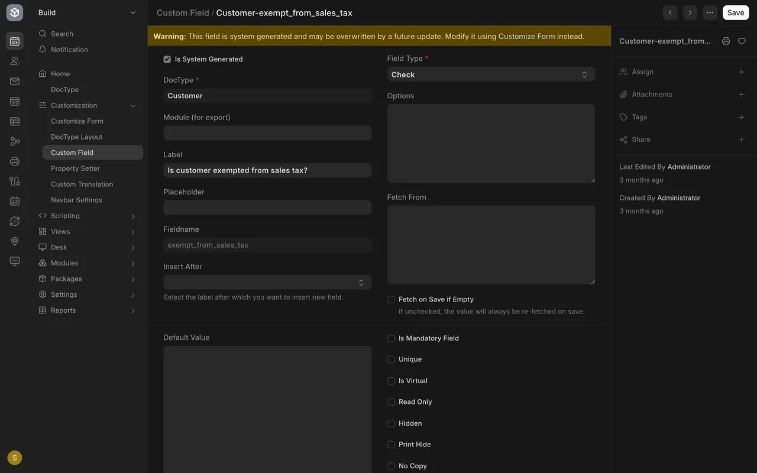The image size is (757, 473).
Task: Expand the Scripting sidebar section
Action: [x=133, y=216]
